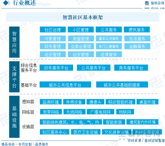Select the 商务服务平台 box
The width and height of the screenshot is (165, 146).
point(131,68)
